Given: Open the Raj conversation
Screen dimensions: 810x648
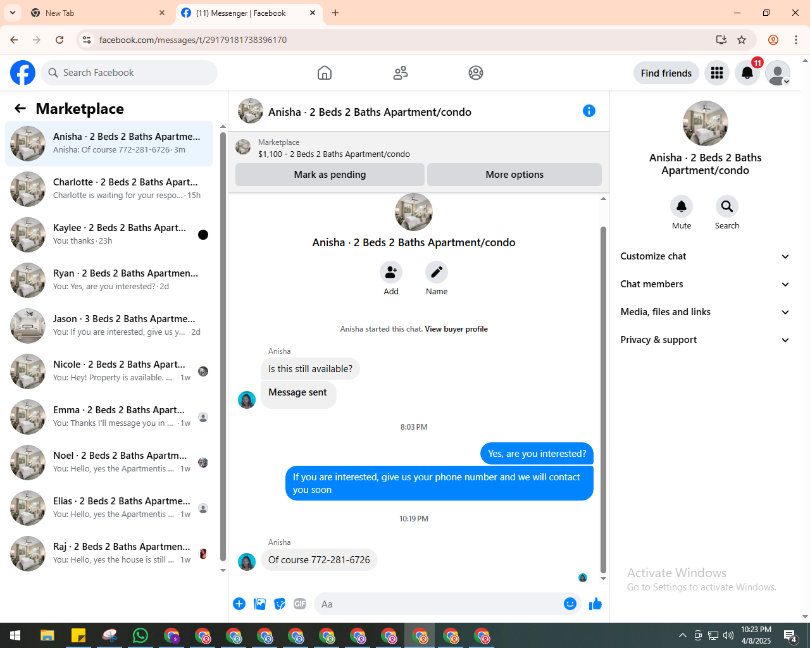Looking at the screenshot, I should 109,554.
